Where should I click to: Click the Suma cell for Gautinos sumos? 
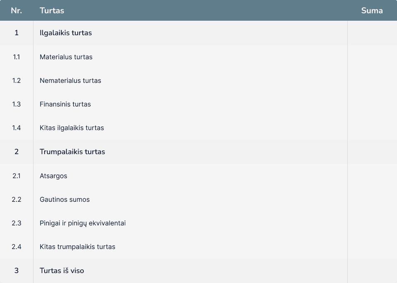[x=372, y=199]
